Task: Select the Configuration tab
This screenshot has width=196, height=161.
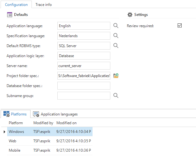Action: (x=16, y=5)
